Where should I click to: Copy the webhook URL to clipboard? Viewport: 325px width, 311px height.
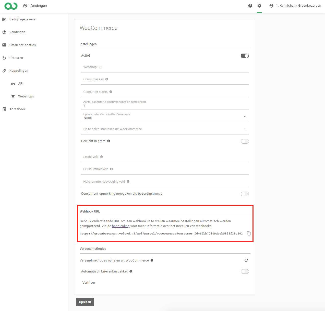click(x=248, y=233)
